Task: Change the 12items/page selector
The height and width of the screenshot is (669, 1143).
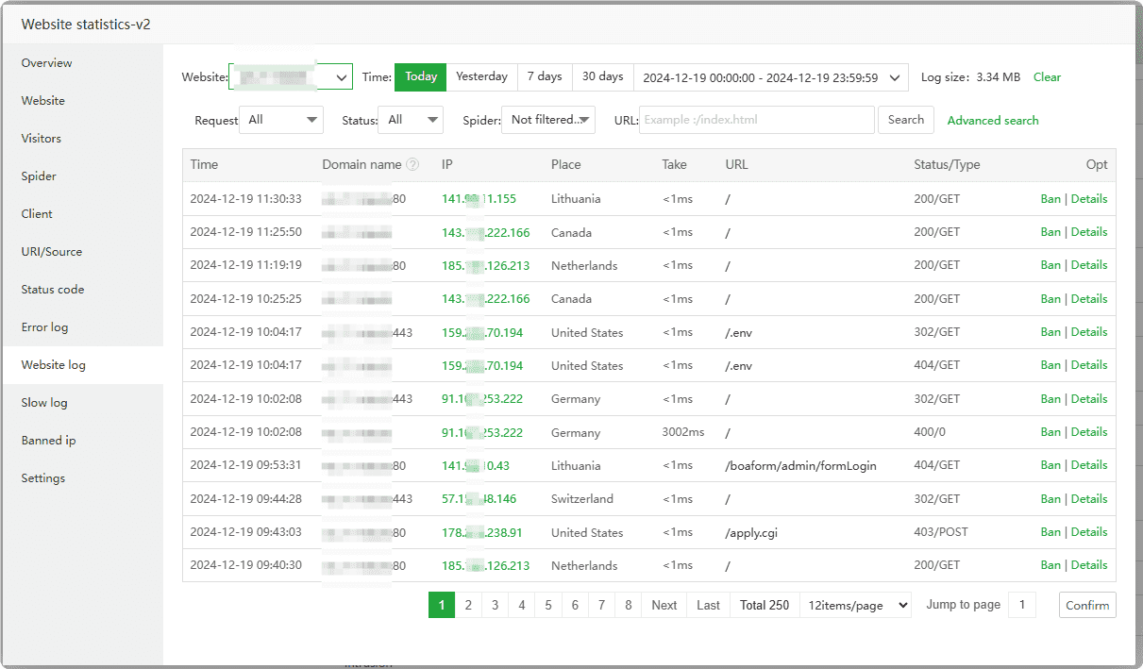Action: coord(855,605)
